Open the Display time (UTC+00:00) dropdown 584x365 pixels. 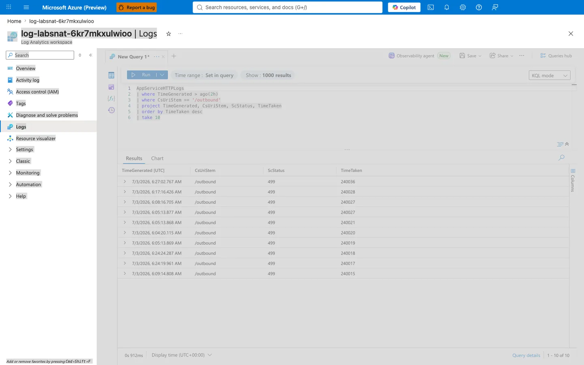(182, 355)
